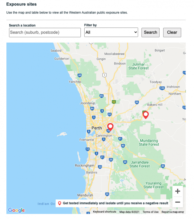Click the red exposure marker near Perth
Screen dimensions: 194x219
click(110, 127)
